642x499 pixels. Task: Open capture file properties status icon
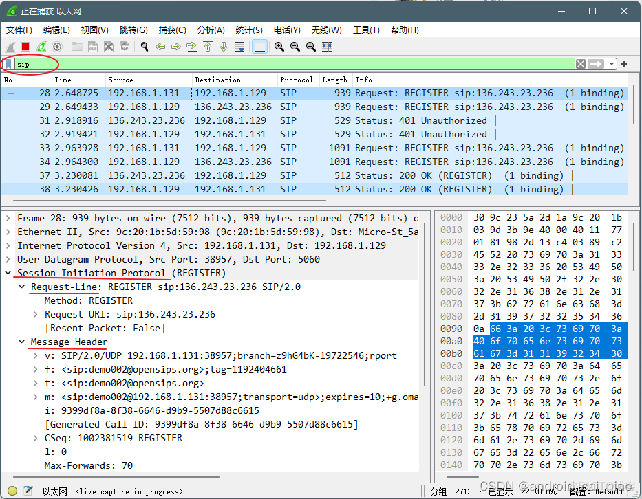[28, 491]
